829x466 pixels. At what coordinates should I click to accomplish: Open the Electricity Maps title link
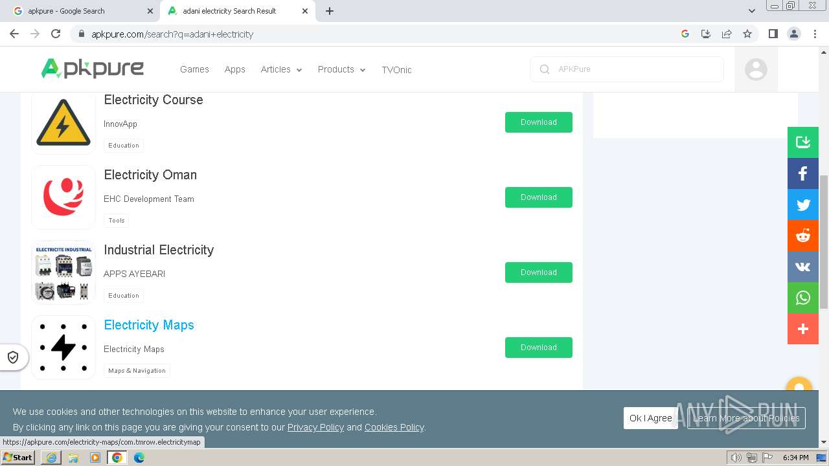(149, 325)
